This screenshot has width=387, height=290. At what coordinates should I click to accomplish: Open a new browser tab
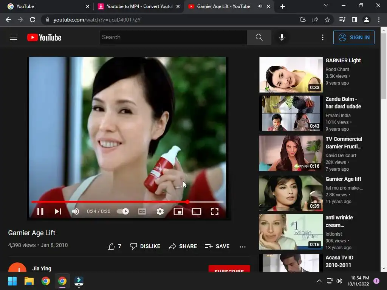pos(283,6)
